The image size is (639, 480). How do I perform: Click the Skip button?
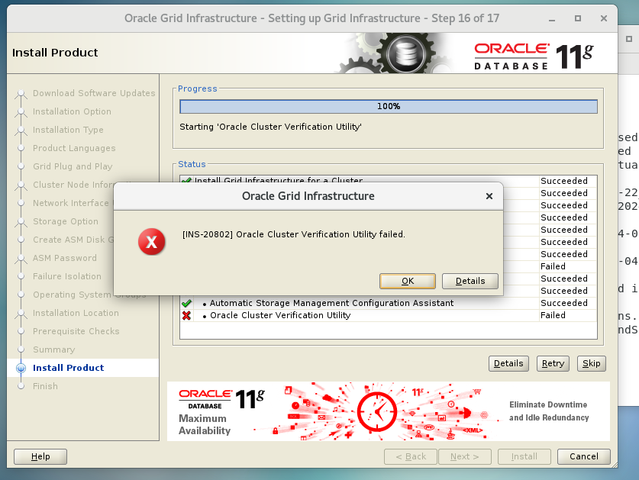pyautogui.click(x=592, y=363)
